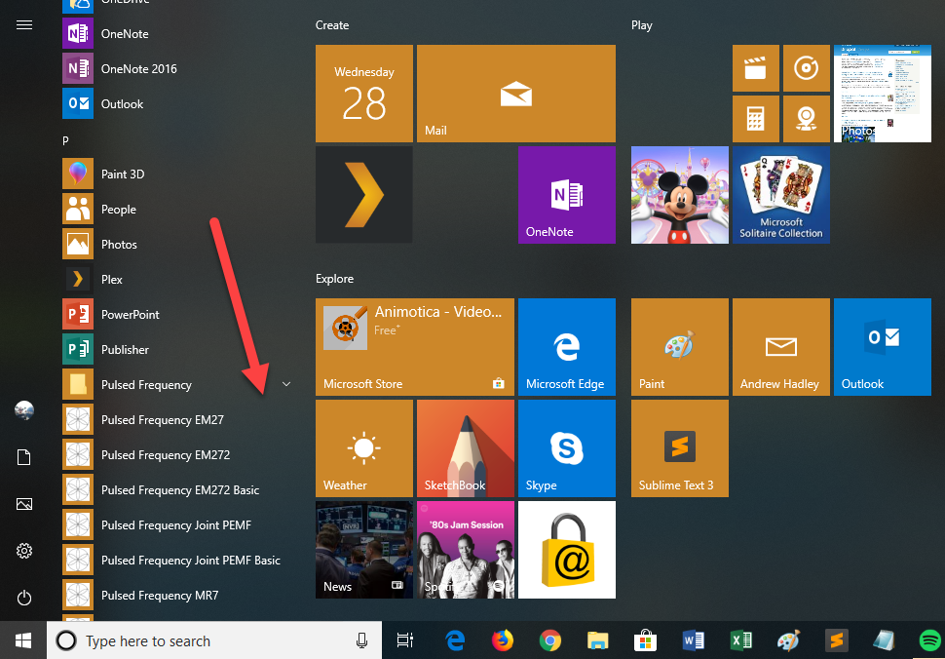The width and height of the screenshot is (945, 659).
Task: Launch Excel from the taskbar
Action: (740, 640)
